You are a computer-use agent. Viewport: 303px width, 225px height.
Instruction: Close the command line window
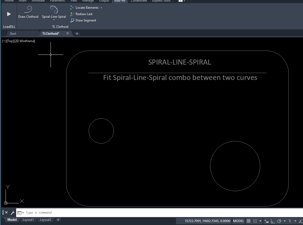point(6,213)
